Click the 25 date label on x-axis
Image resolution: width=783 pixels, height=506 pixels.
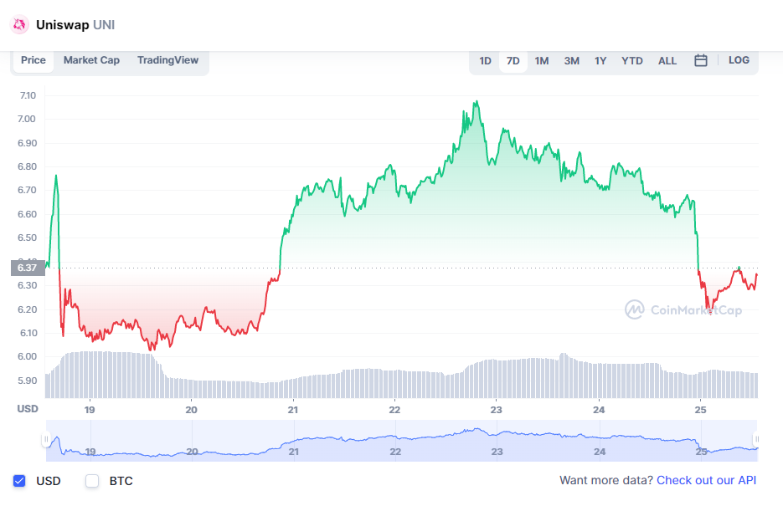click(x=701, y=410)
